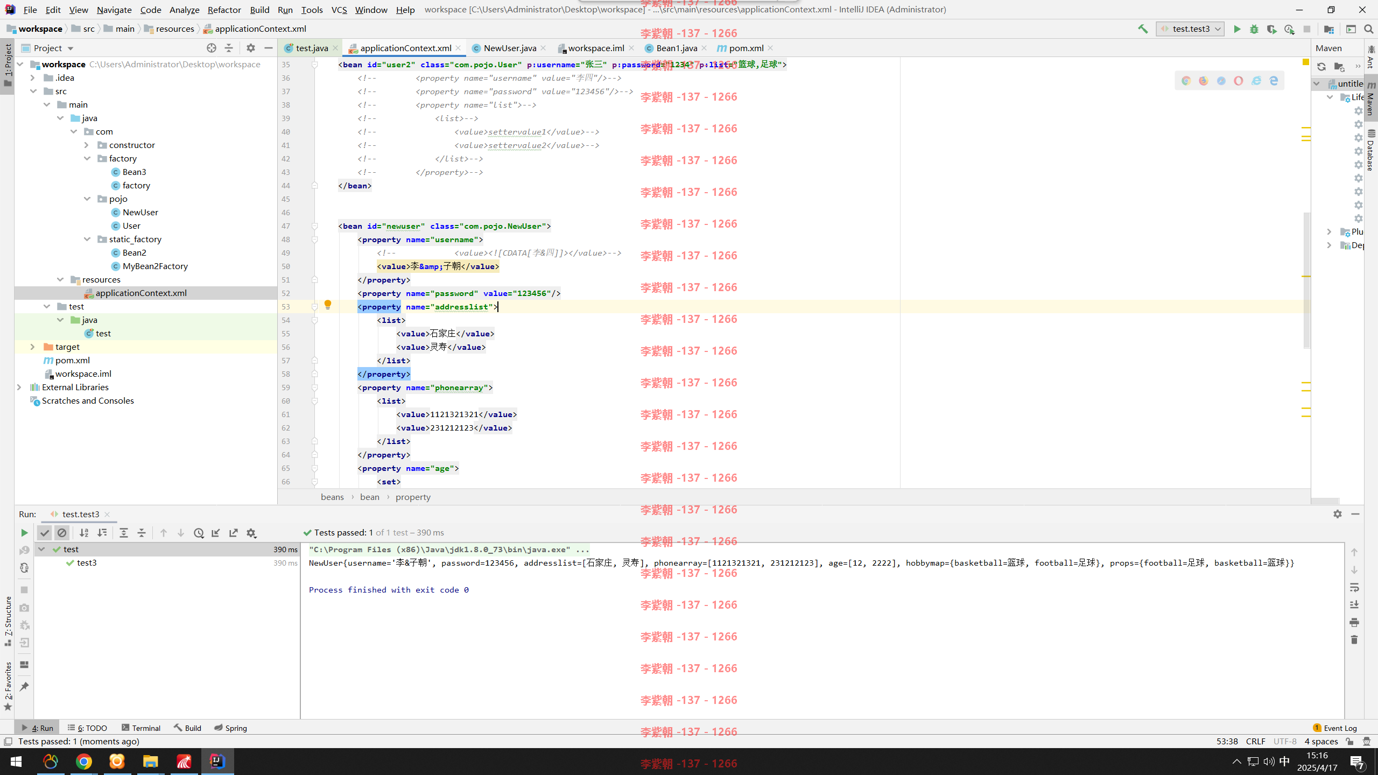
Task: Expand the target folder
Action: point(32,347)
